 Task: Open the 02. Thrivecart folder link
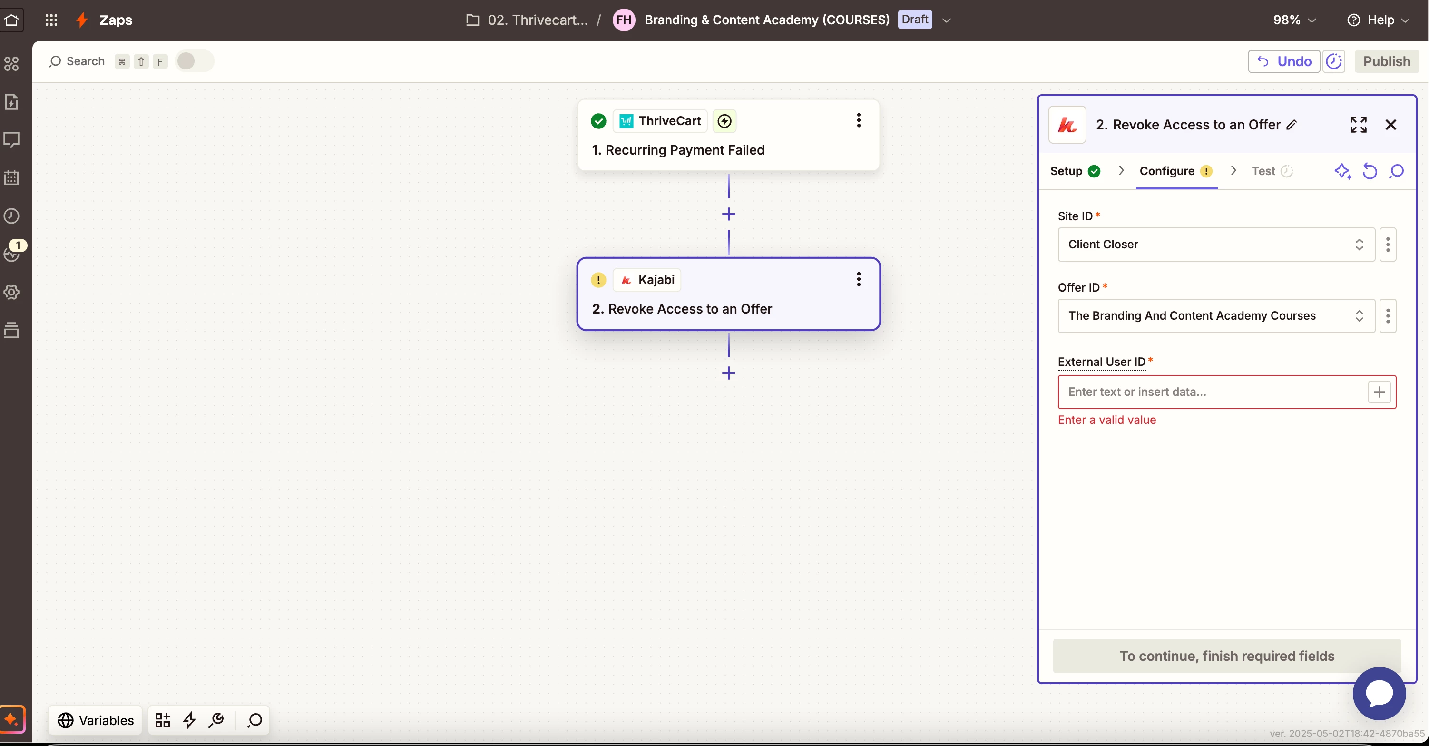click(527, 20)
